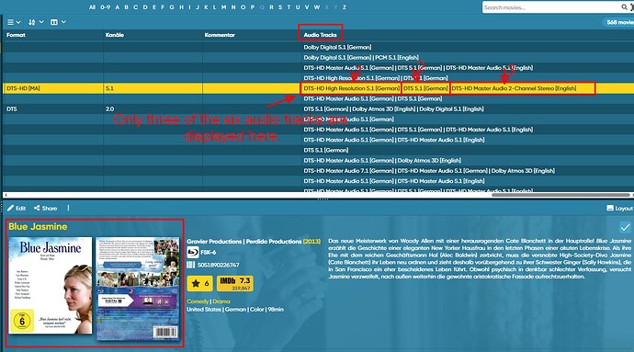Open the IMDb 7.3 rating badge
634x352 pixels.
(x=235, y=283)
